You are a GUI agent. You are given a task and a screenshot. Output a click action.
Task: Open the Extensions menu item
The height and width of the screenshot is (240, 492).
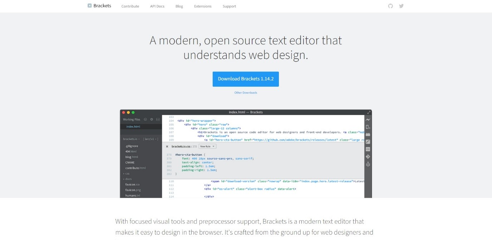point(203,6)
